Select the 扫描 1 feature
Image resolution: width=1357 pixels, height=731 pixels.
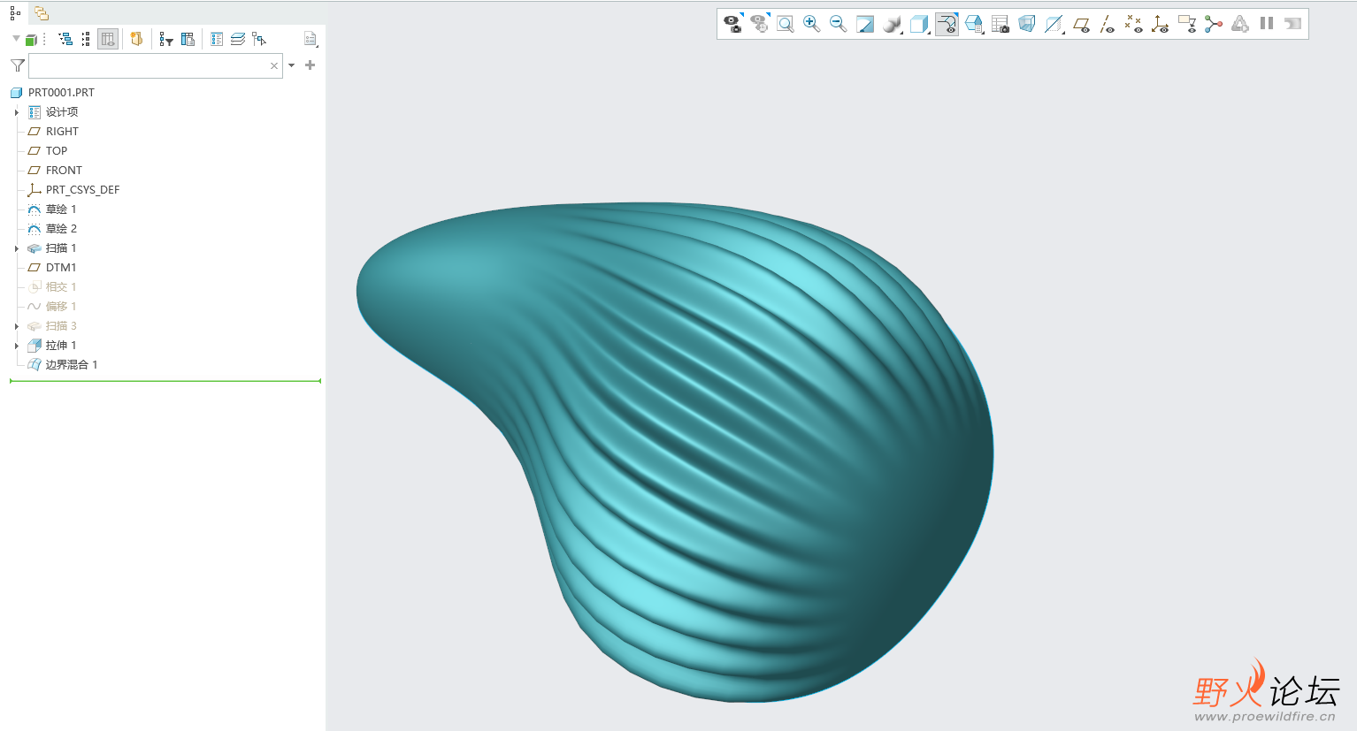(61, 248)
